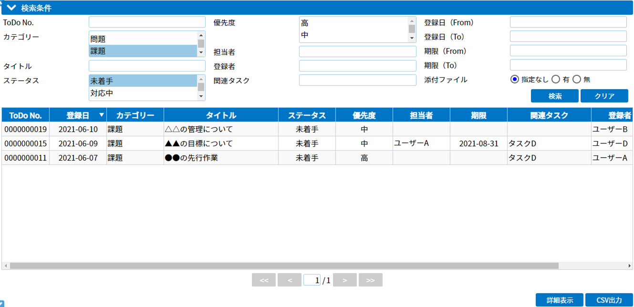
Task: Click the ToDo No. input field
Action: pos(147,22)
